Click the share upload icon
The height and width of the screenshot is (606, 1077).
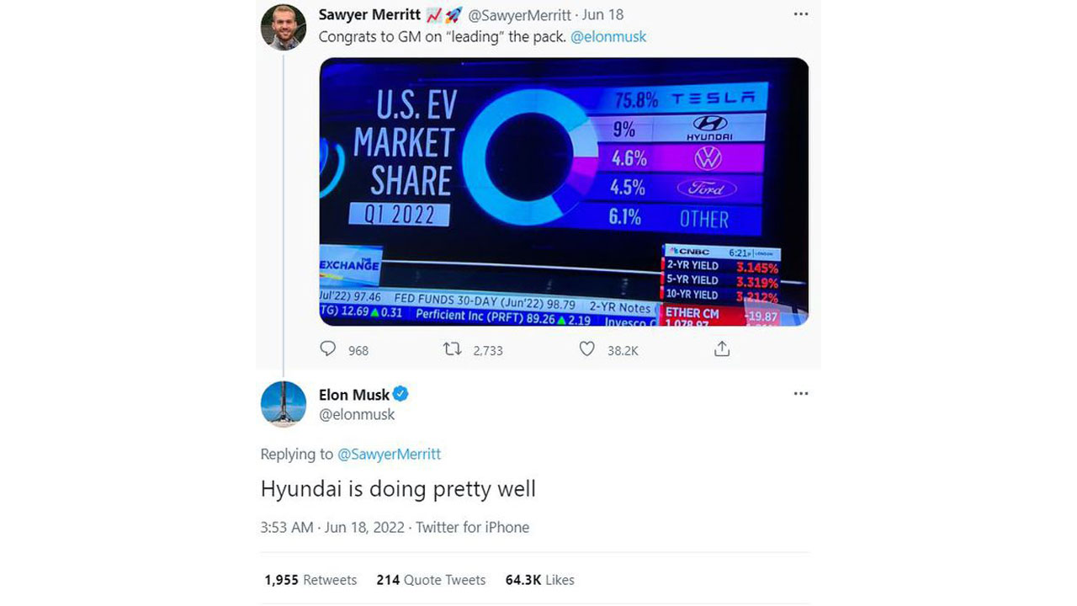(721, 348)
